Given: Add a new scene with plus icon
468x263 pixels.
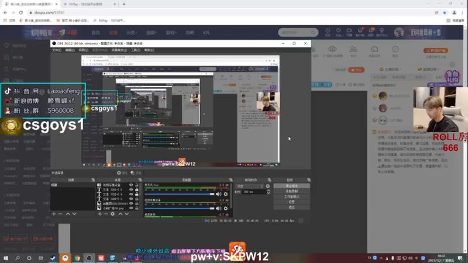Looking at the screenshot, I should pyautogui.click(x=54, y=214).
